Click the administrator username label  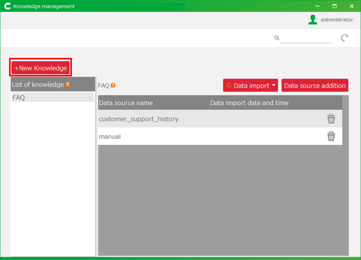337,20
